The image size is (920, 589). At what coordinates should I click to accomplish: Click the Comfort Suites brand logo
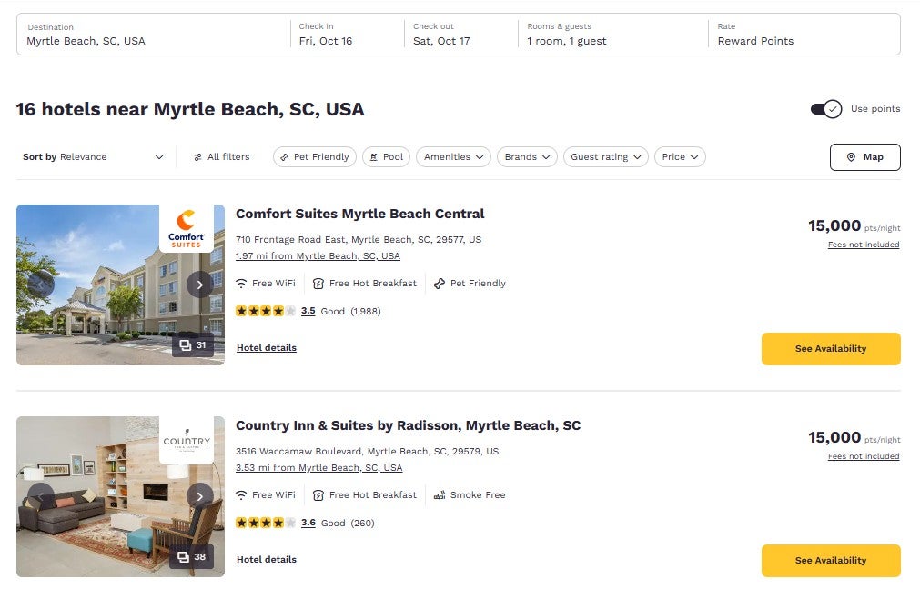point(186,228)
